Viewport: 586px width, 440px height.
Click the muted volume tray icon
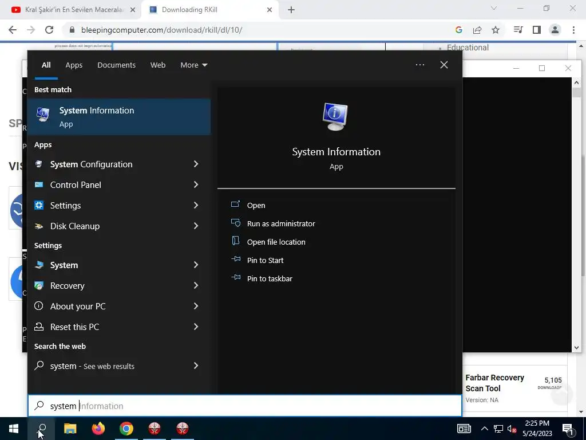[512, 429]
